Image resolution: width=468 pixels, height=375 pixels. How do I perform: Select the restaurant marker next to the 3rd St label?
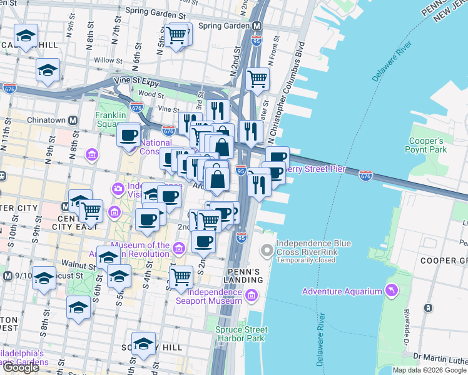tap(218, 112)
